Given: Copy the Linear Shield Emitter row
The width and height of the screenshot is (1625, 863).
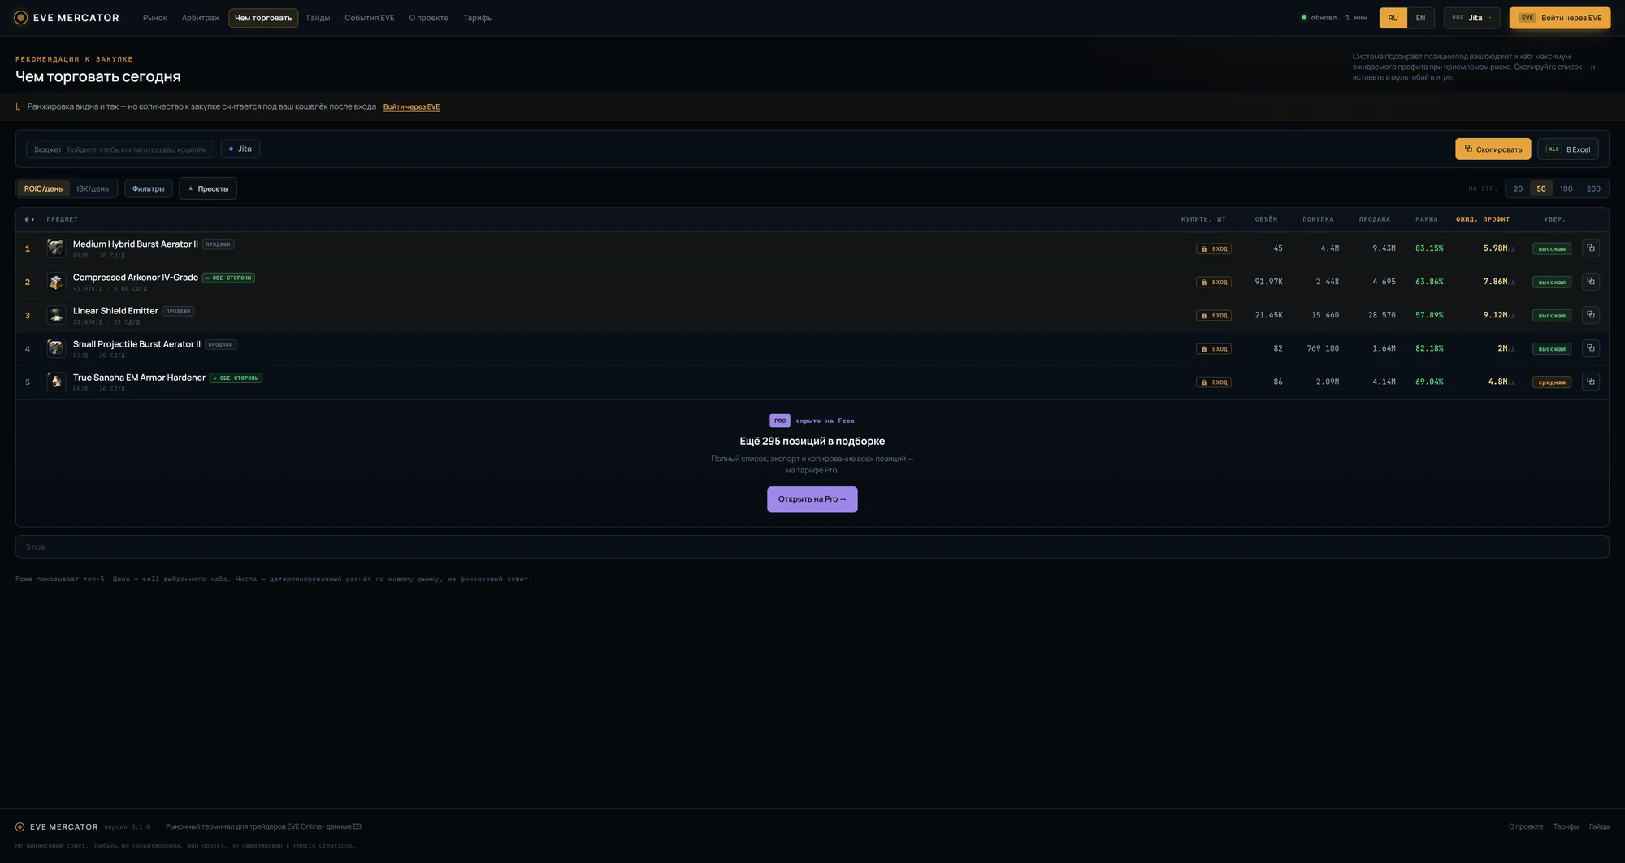Looking at the screenshot, I should point(1591,315).
